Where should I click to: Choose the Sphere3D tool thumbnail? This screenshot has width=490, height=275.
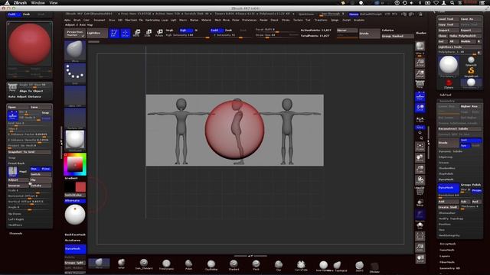tap(471, 60)
